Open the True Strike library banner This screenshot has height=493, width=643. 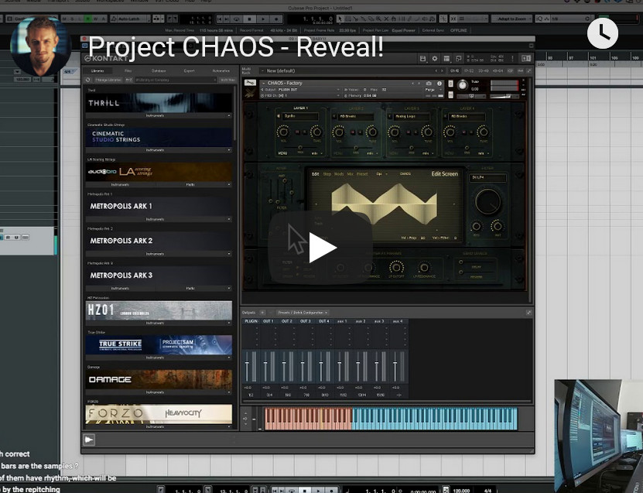[159, 344]
